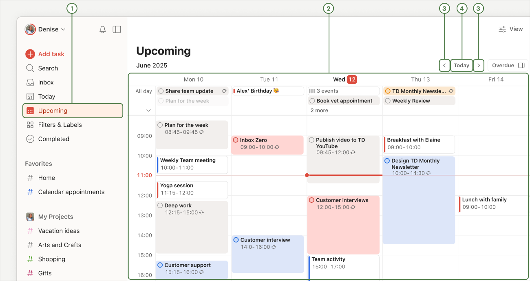Open the Completed checkmark icon
This screenshot has width=530, height=281.
point(30,139)
